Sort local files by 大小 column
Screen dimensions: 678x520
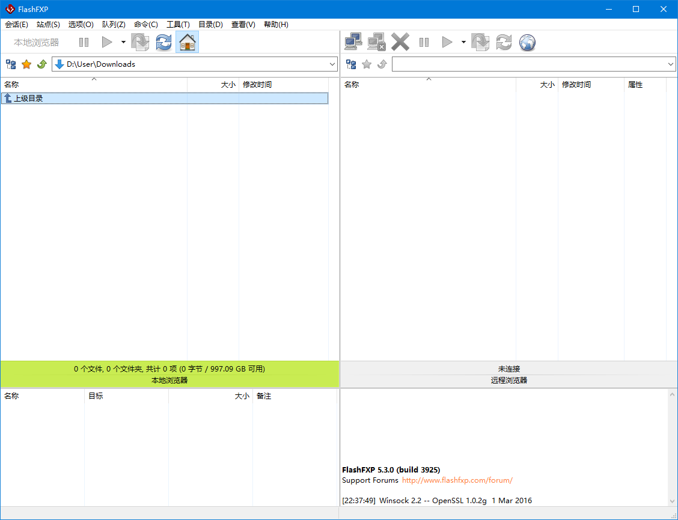pos(213,84)
